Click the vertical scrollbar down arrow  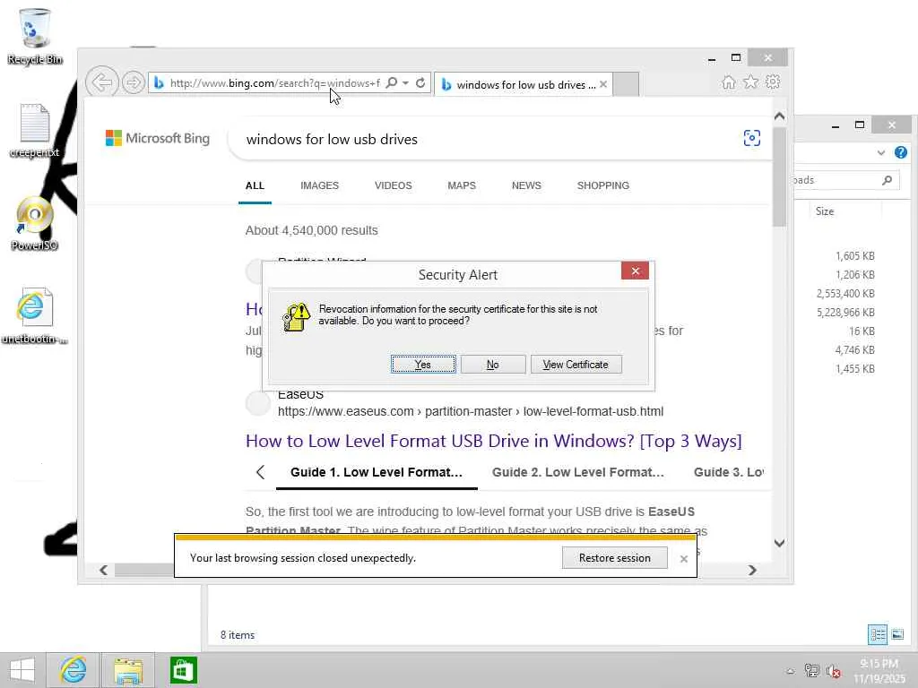click(x=779, y=543)
